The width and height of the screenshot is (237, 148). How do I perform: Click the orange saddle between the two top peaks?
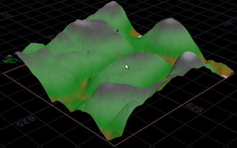pyautogui.click(x=136, y=35)
